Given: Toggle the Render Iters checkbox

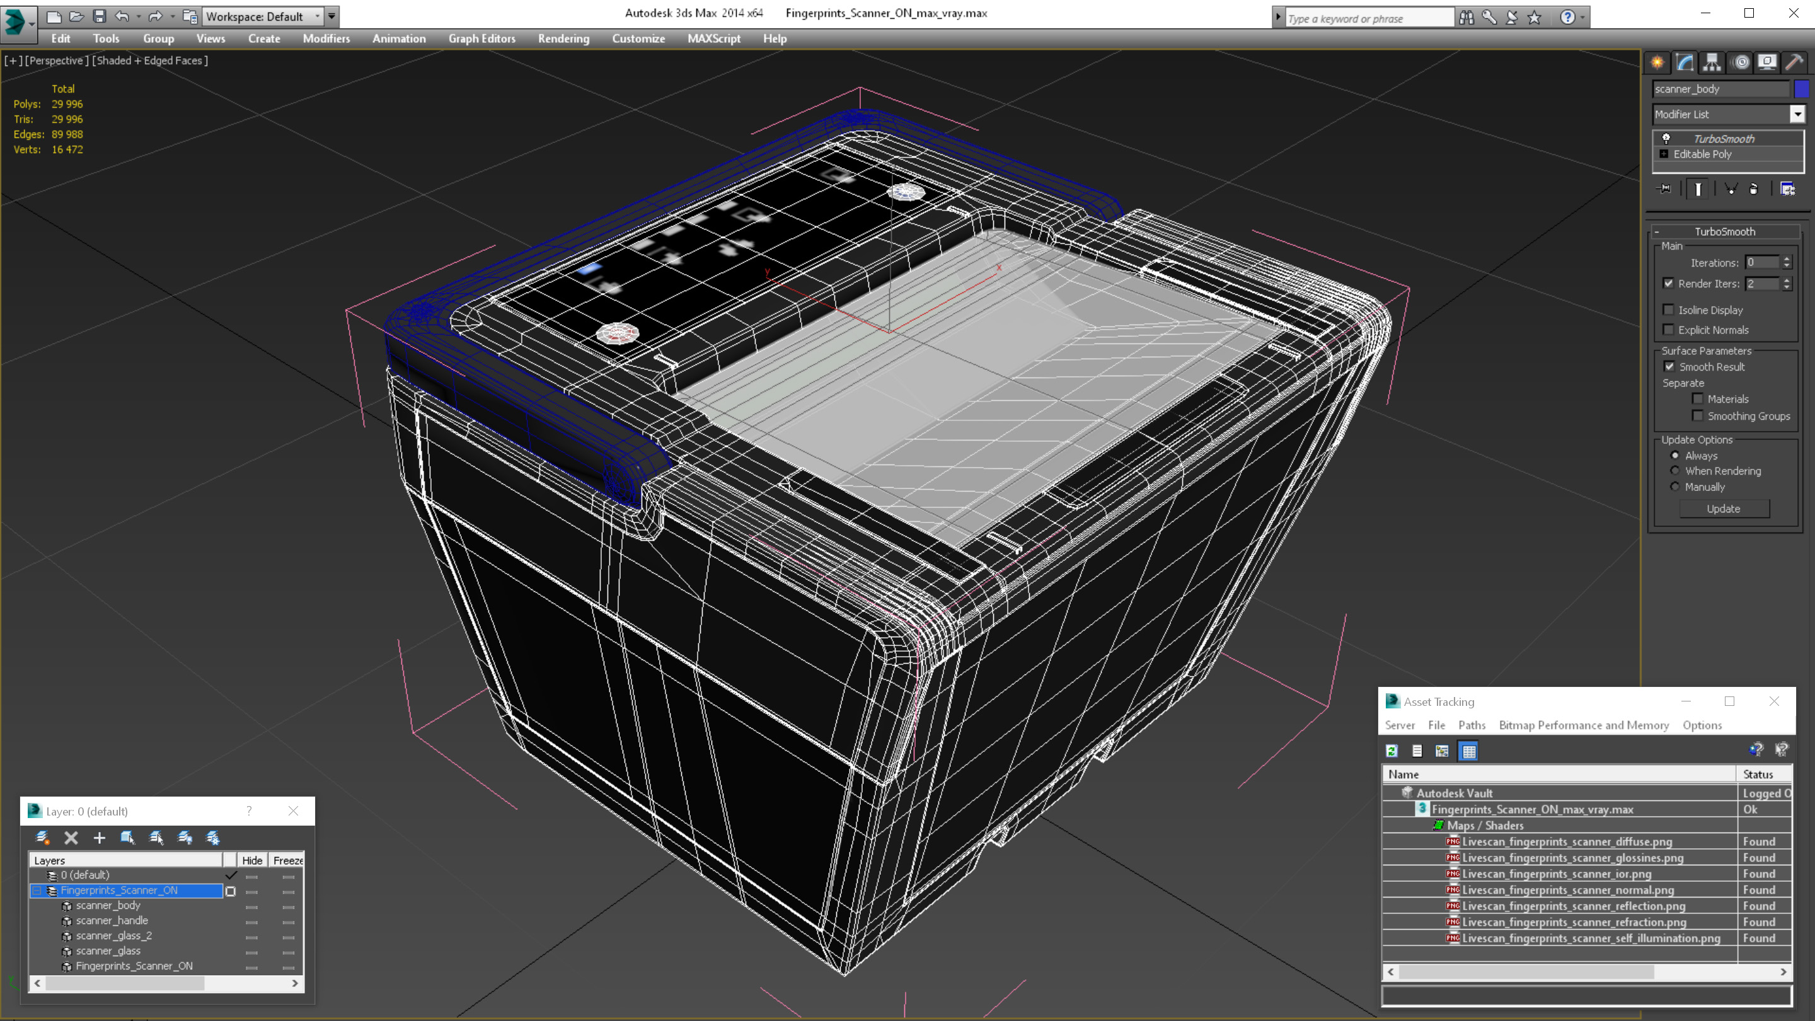Looking at the screenshot, I should [1668, 283].
